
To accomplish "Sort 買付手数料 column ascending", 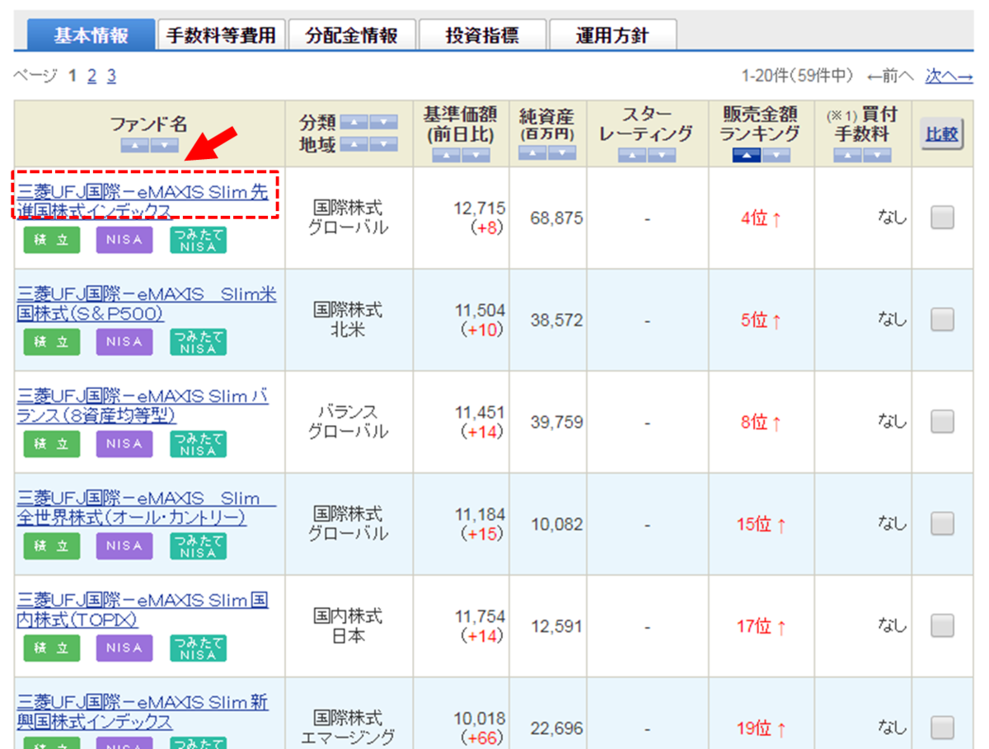I will click(x=848, y=154).
